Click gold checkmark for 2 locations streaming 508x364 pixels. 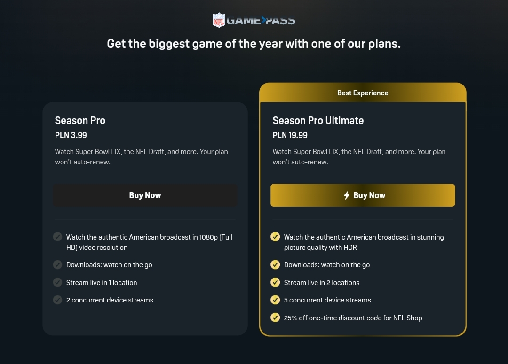(275, 282)
